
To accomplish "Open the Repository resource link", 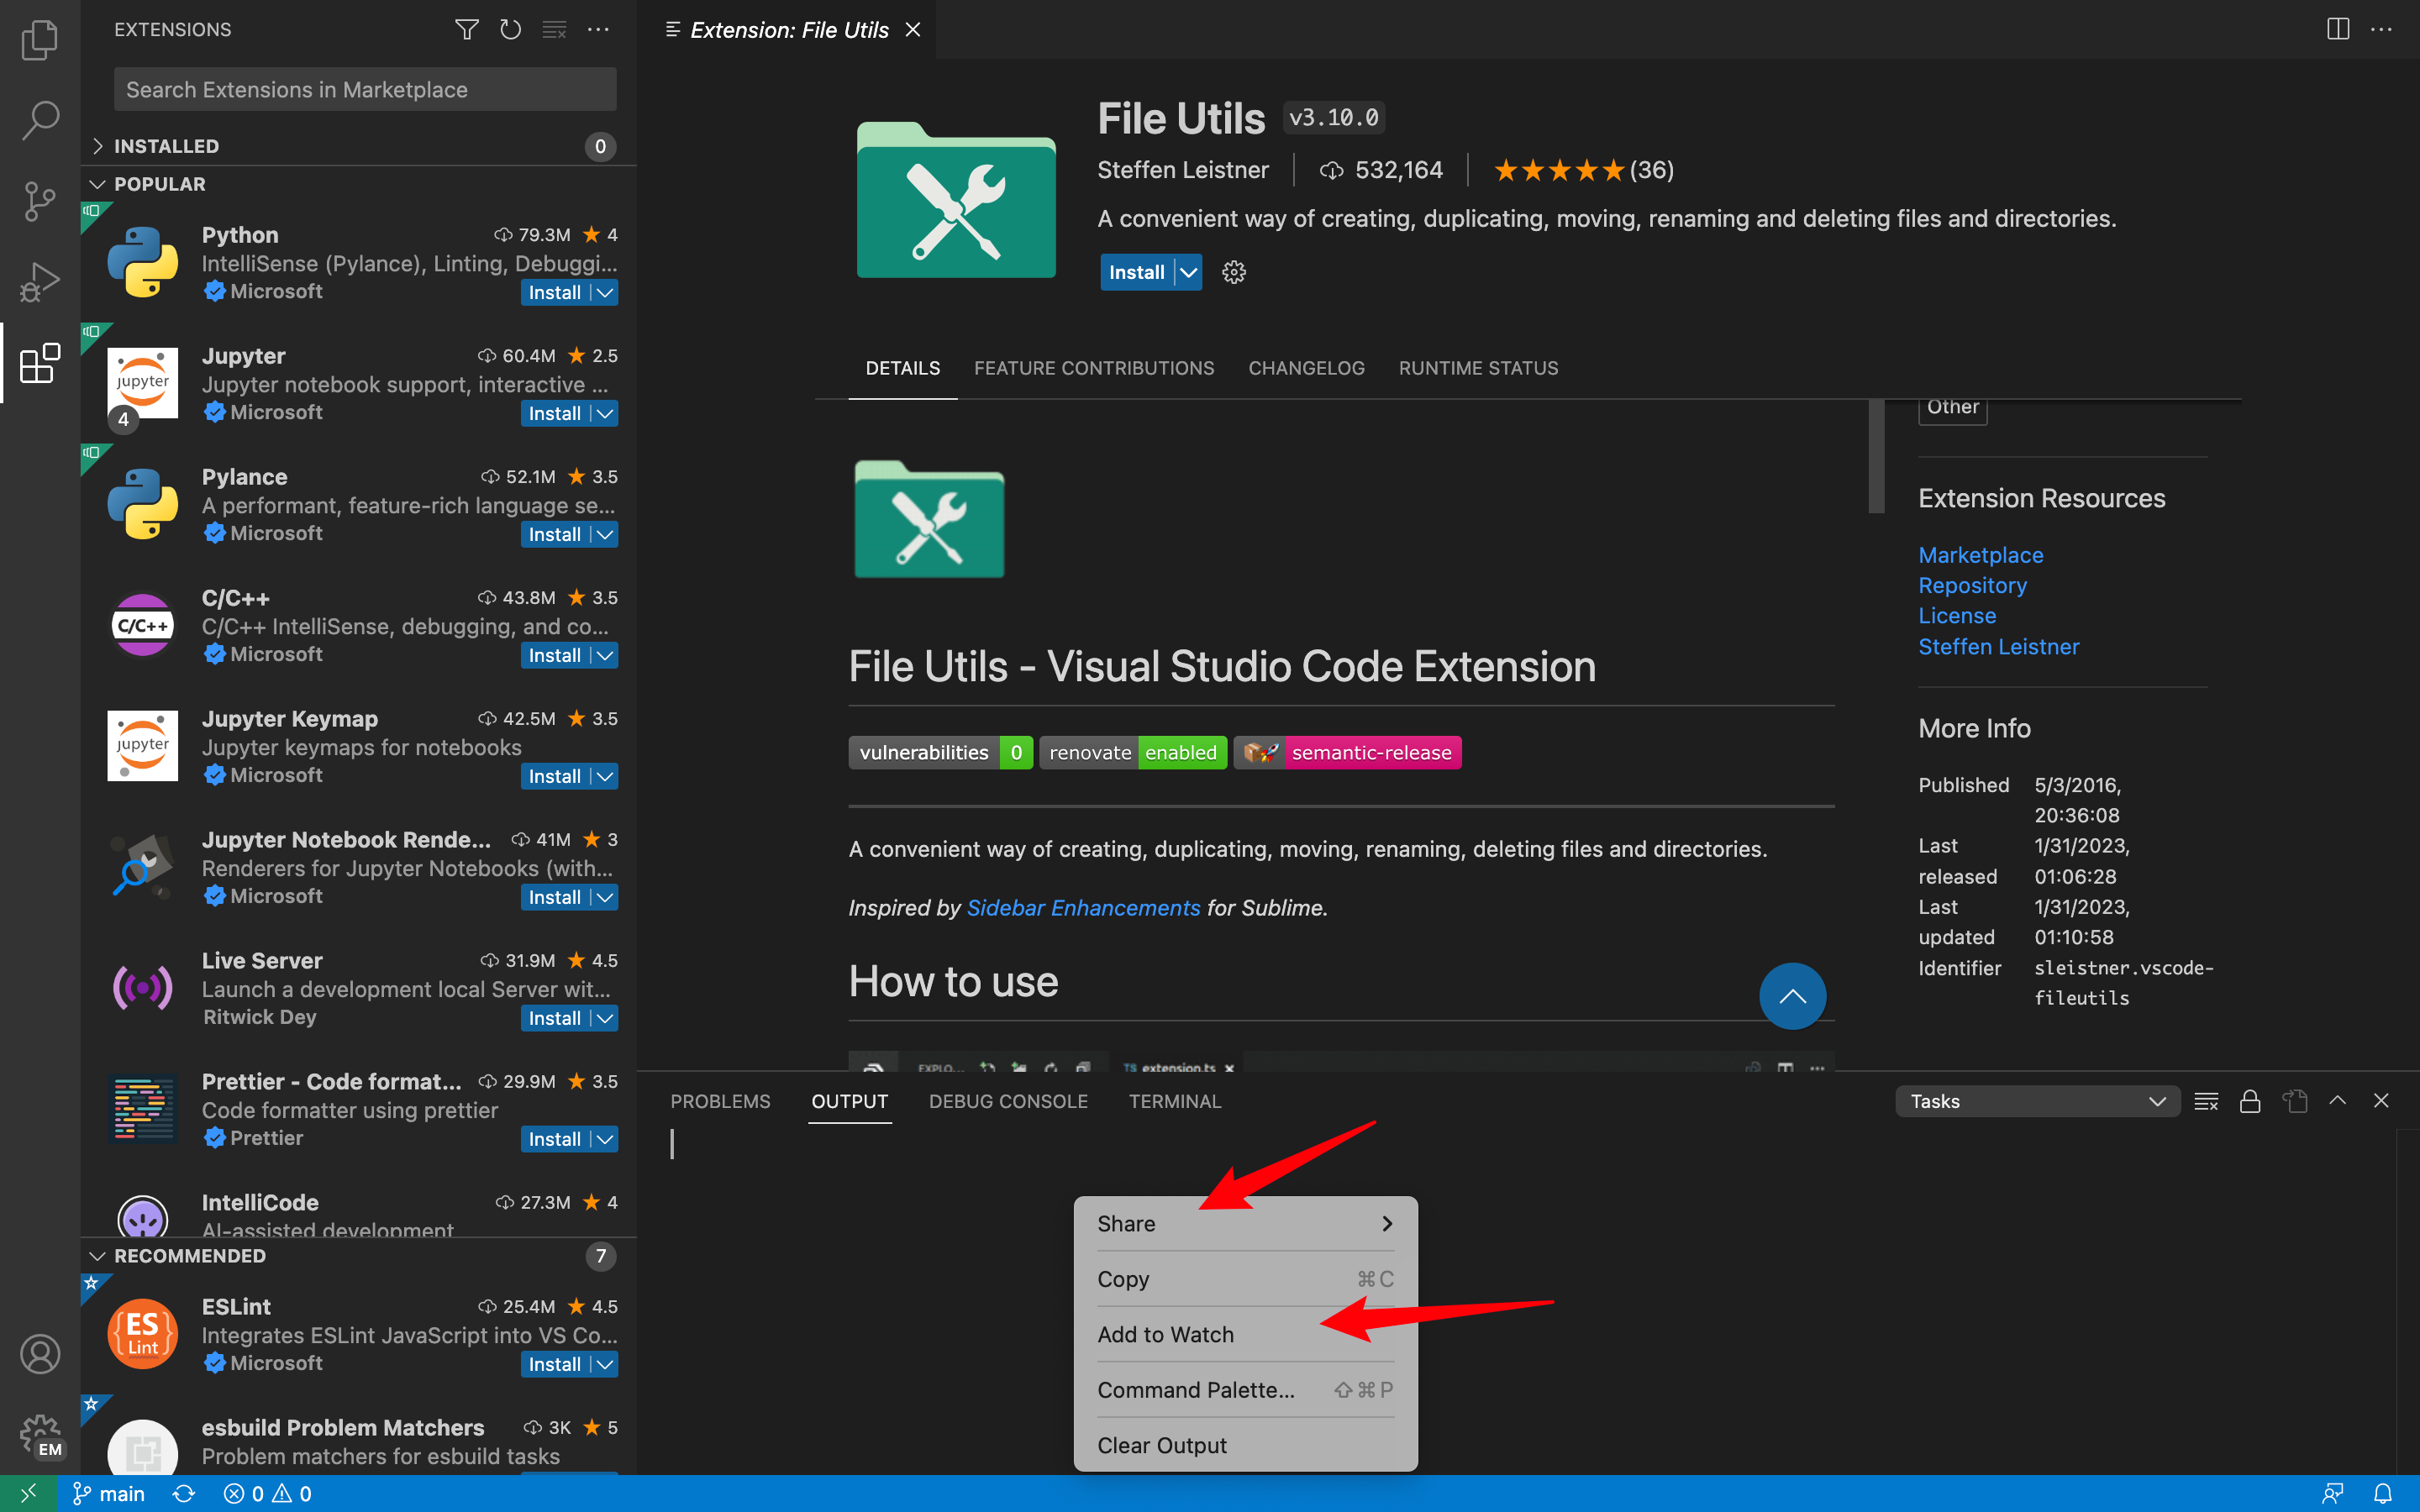I will pyautogui.click(x=1972, y=585).
